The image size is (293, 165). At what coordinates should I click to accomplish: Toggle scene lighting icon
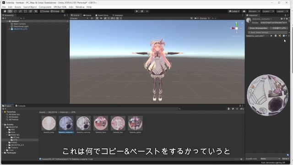[97, 18]
